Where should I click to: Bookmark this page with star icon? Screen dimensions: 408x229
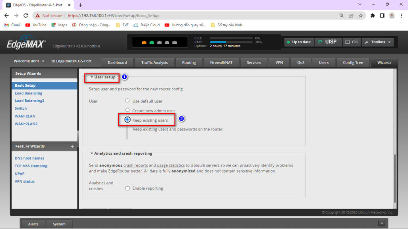pyautogui.click(x=361, y=16)
